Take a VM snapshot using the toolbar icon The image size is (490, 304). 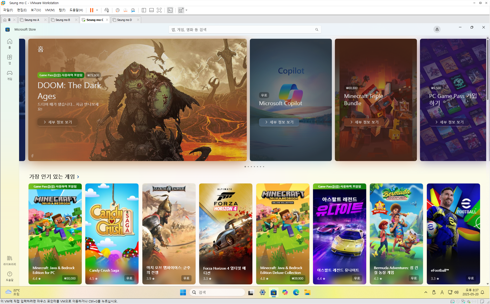click(117, 10)
